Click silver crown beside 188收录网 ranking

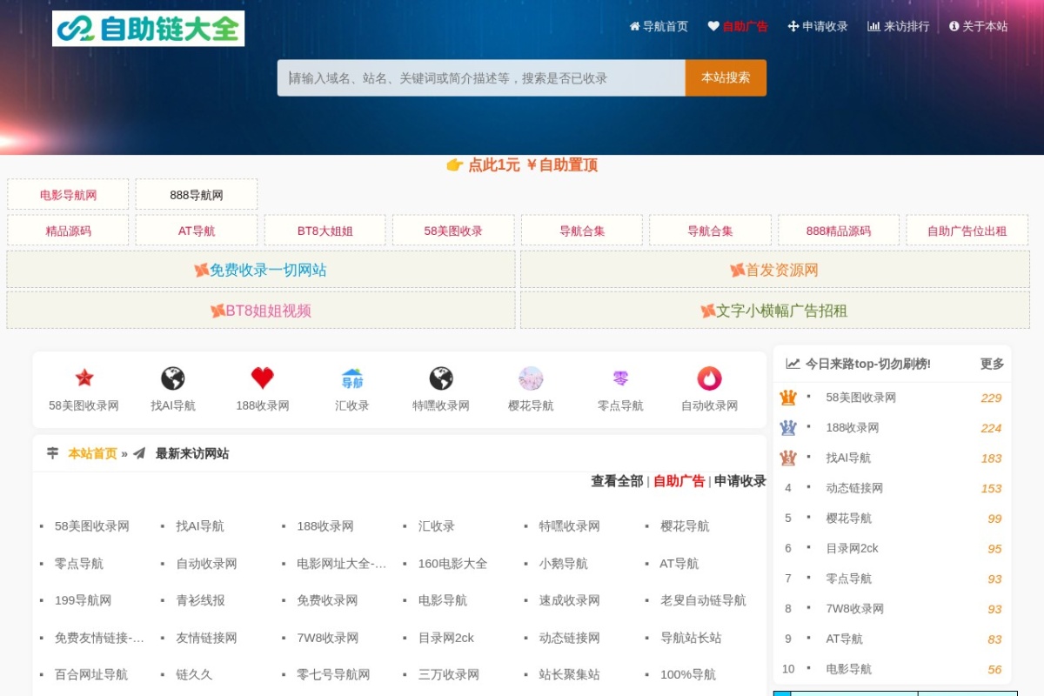(788, 428)
